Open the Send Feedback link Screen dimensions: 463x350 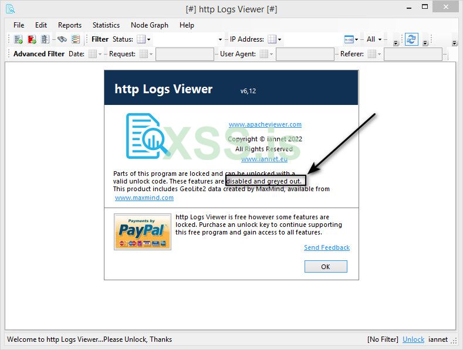(327, 247)
